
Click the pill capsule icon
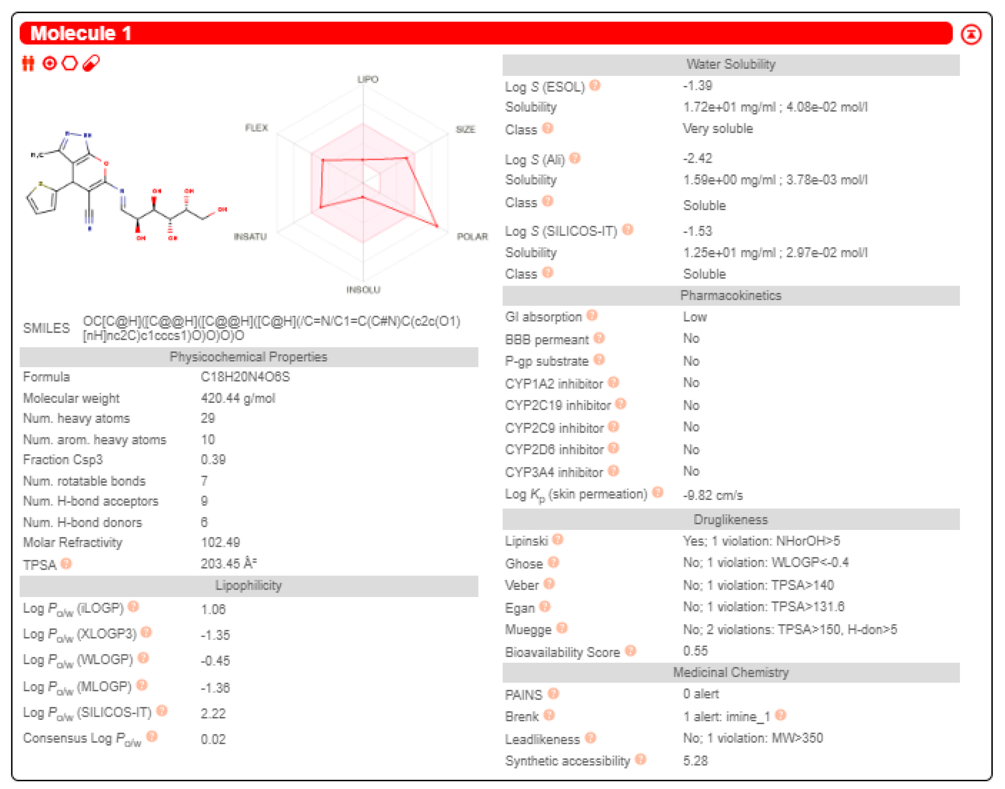click(91, 63)
